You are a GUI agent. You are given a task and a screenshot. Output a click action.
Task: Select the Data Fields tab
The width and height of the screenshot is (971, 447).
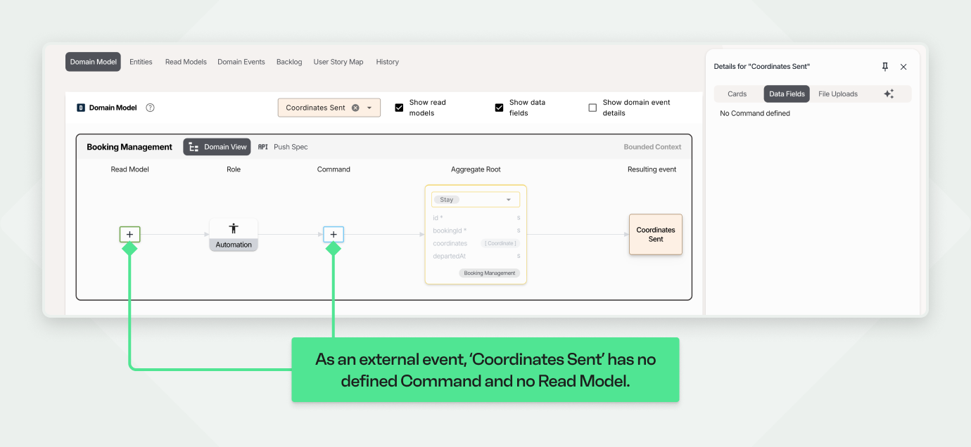(787, 94)
